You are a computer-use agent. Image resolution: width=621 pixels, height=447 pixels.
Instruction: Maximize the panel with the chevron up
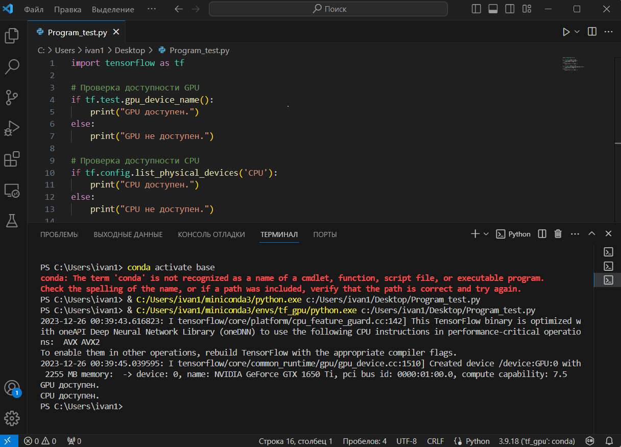click(592, 234)
